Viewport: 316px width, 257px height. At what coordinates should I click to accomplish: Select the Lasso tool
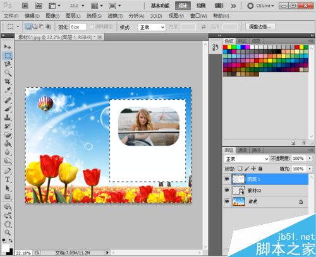pyautogui.click(x=8, y=64)
